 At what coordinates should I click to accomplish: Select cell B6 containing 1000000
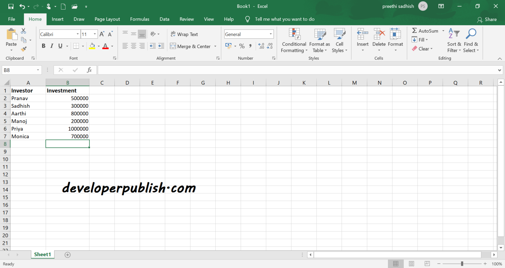coord(67,129)
